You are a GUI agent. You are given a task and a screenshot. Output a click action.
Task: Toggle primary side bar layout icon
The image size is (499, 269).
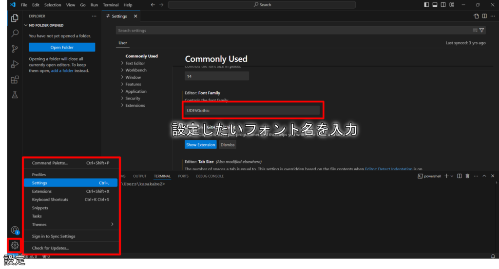point(426,5)
